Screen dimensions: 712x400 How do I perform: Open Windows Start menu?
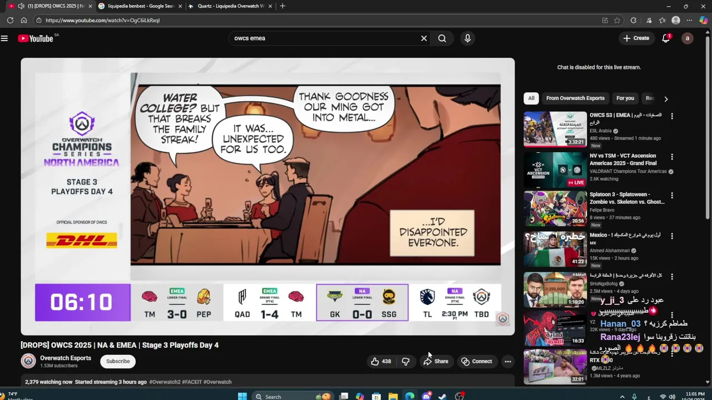pos(242,396)
